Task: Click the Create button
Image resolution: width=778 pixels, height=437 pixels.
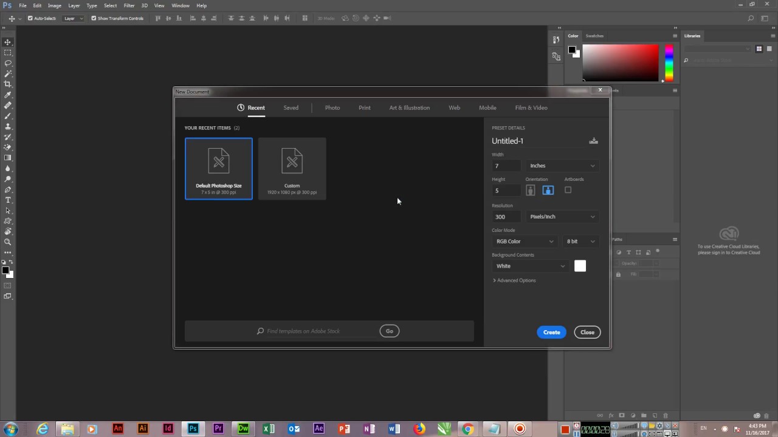Action: 552,332
